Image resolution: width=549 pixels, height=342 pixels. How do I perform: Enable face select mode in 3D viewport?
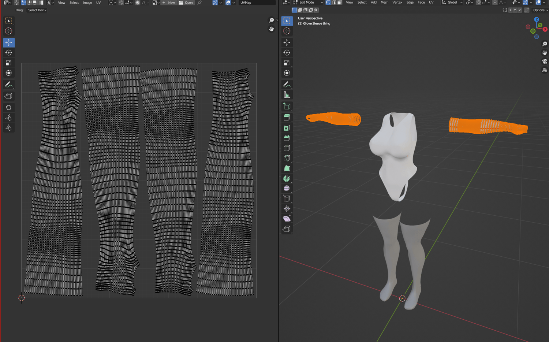pos(339,3)
